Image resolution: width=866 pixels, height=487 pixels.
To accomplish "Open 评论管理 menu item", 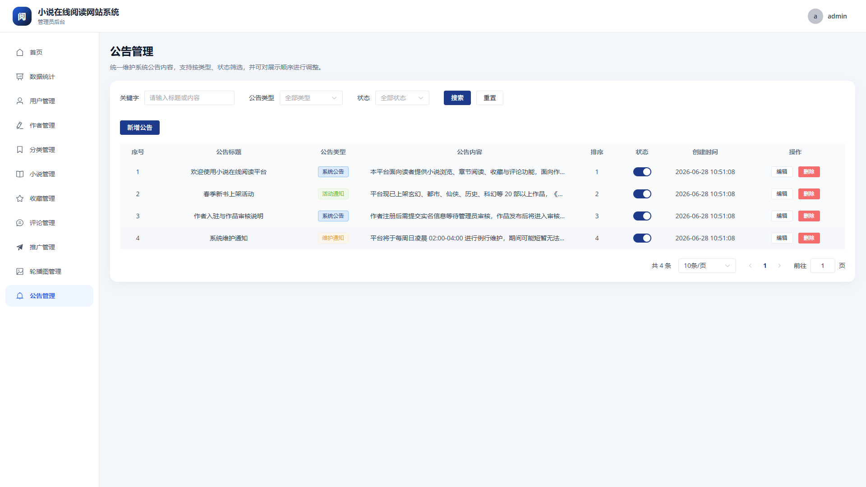I will (49, 223).
